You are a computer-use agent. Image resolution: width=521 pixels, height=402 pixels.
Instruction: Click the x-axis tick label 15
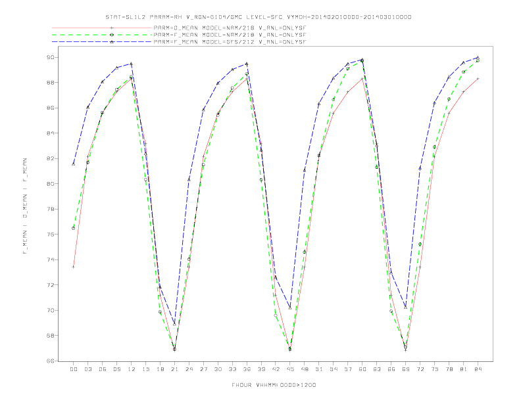[x=145, y=369]
